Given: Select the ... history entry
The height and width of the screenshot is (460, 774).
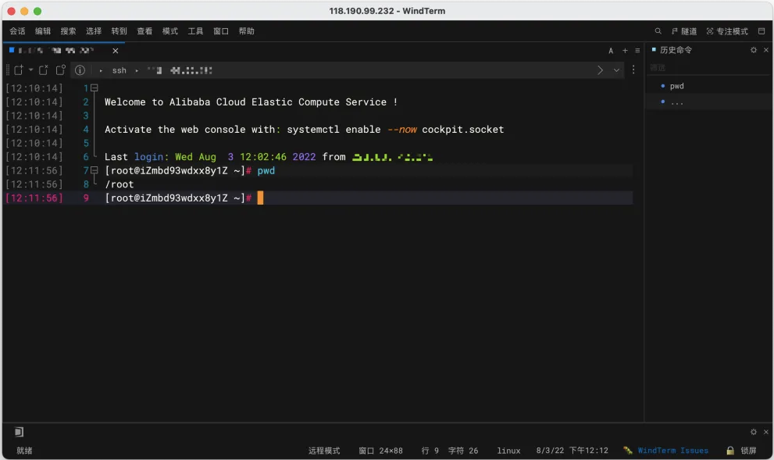Looking at the screenshot, I should [676, 102].
